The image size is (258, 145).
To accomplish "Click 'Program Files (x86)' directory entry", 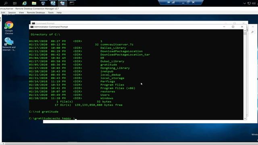I will (x=118, y=88).
